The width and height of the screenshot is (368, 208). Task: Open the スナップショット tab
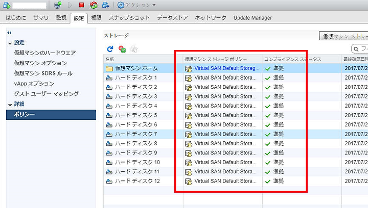point(129,18)
